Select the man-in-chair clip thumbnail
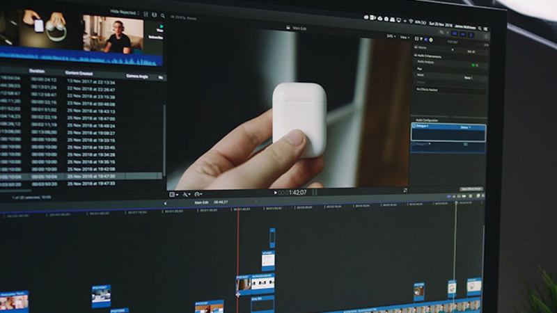The width and height of the screenshot is (557, 313). (x=113, y=33)
